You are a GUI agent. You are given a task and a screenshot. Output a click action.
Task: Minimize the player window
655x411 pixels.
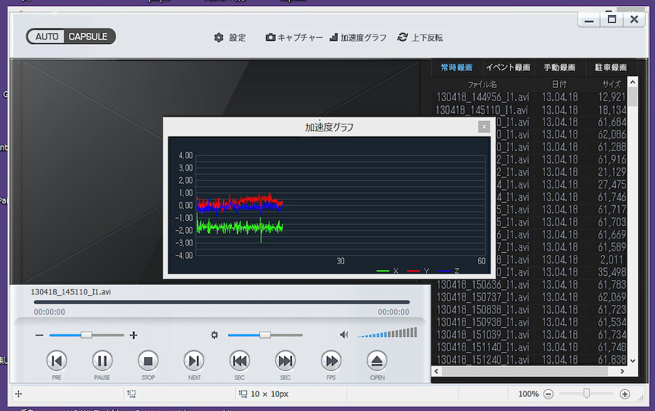click(x=589, y=20)
